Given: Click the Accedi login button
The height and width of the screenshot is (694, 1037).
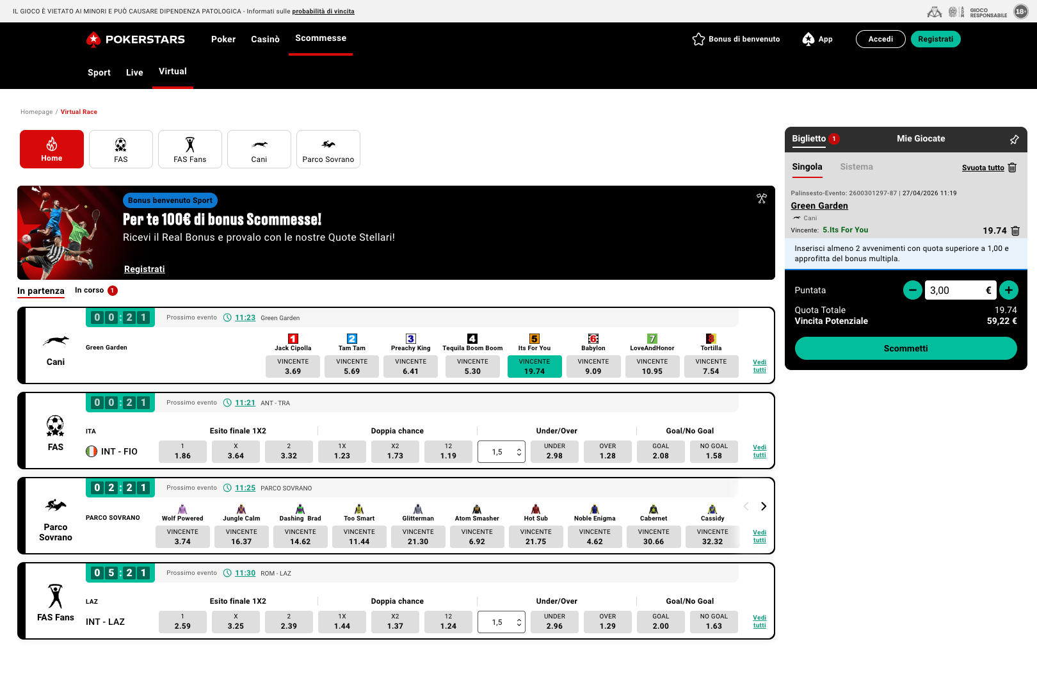Looking at the screenshot, I should [x=881, y=39].
